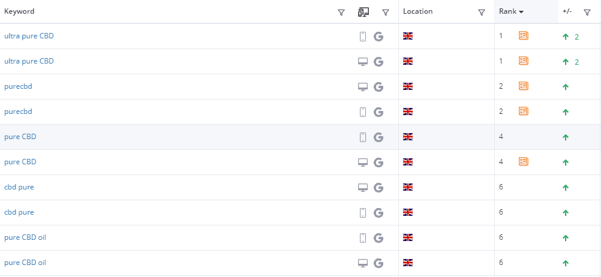Open the Keyword column filter icon
601x277 pixels.
(x=341, y=13)
